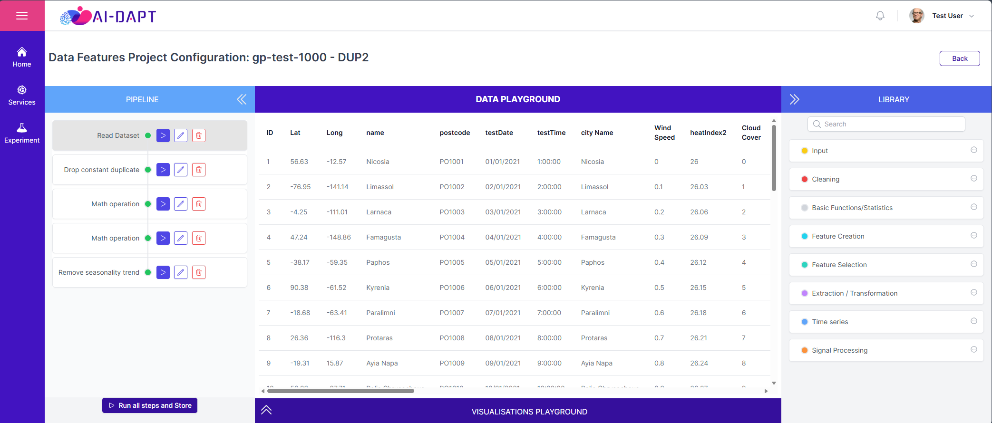Screen dimensions: 992x423
Task: Select the 06/01/2021 testDate cell
Action: tap(503, 288)
